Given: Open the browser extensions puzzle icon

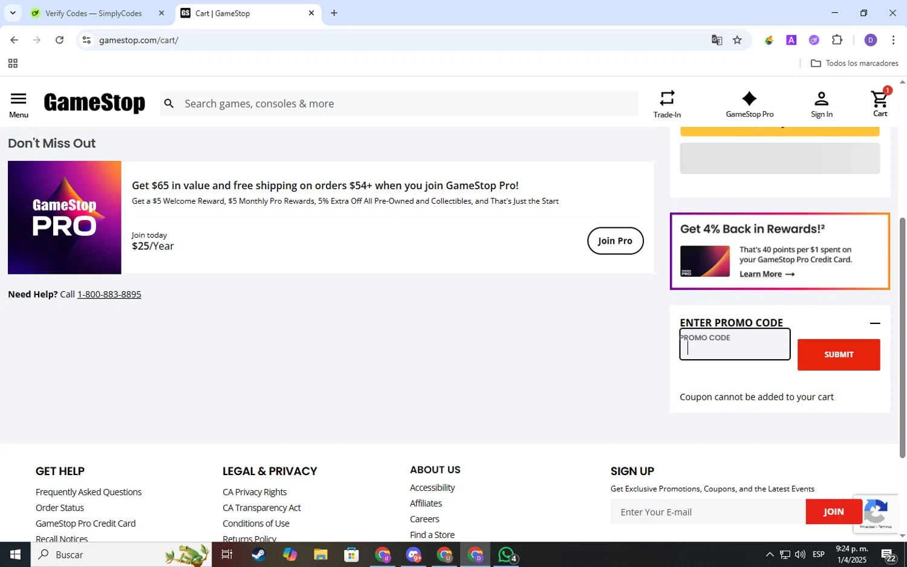Looking at the screenshot, I should click(x=837, y=40).
